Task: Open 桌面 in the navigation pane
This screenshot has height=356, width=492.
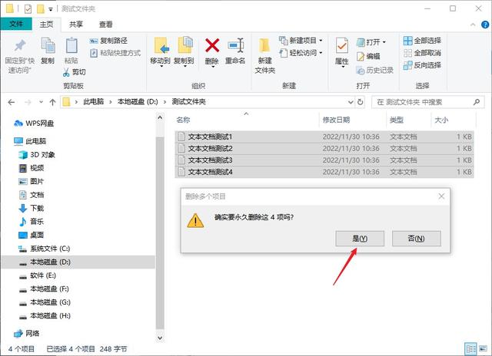Action: click(x=32, y=235)
